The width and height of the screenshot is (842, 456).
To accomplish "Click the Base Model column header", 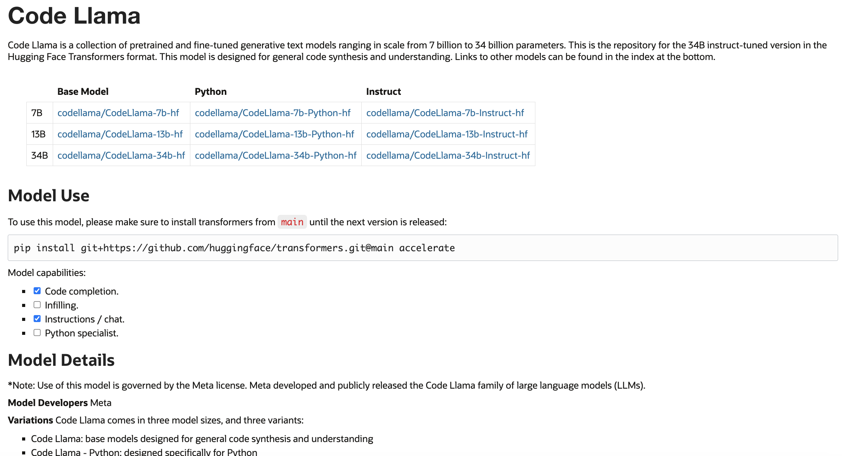I will click(x=83, y=92).
